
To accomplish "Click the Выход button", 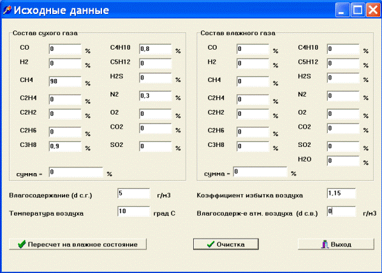I will (336, 244).
